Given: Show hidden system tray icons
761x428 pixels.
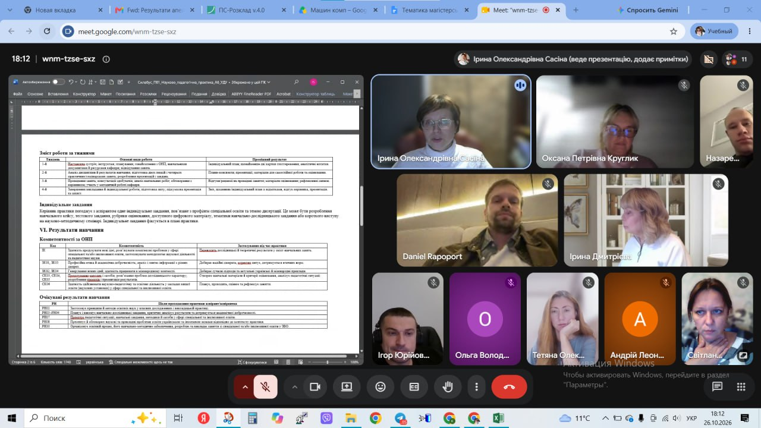Looking at the screenshot, I should (606, 418).
